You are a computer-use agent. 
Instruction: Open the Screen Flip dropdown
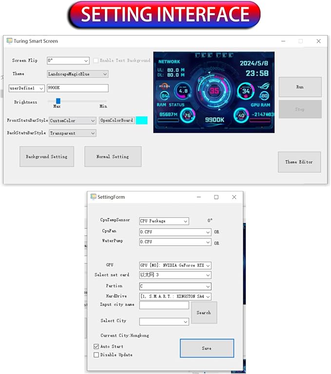pos(68,60)
